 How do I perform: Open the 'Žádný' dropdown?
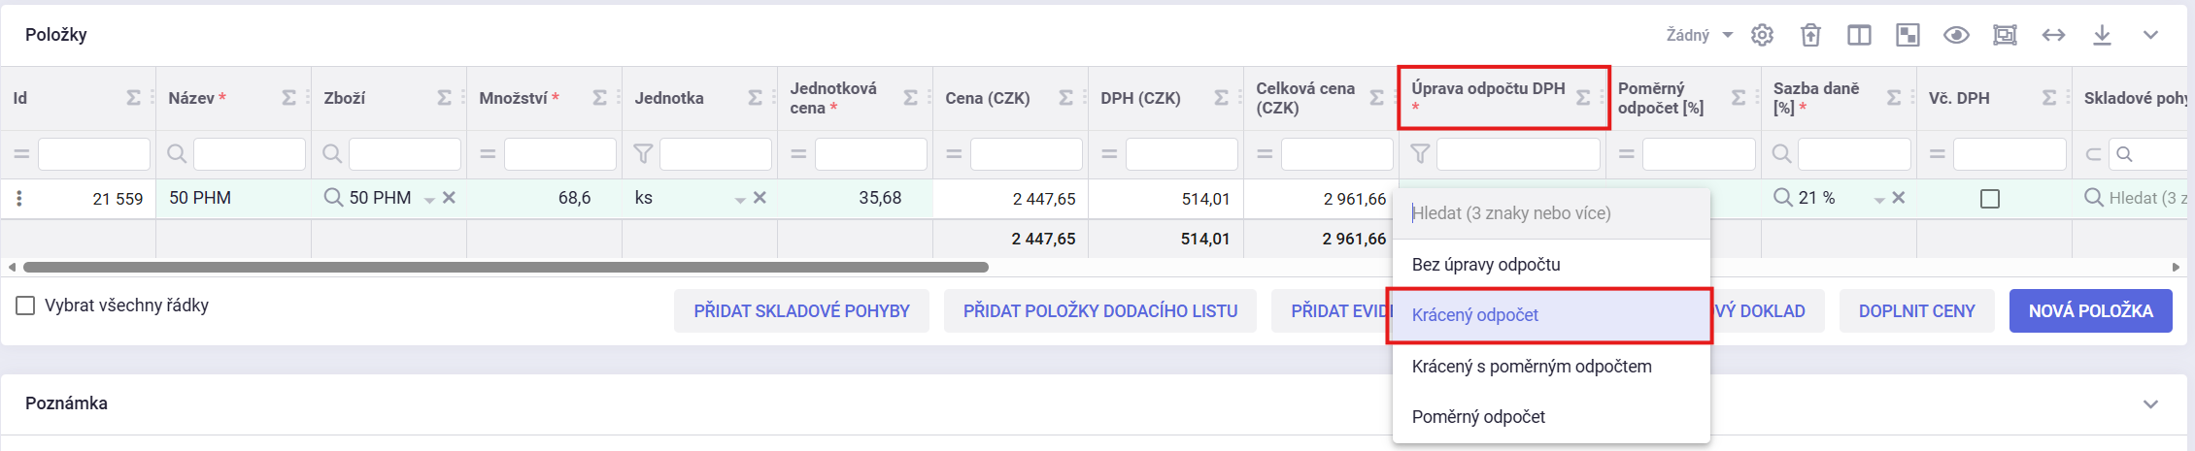coord(1700,35)
